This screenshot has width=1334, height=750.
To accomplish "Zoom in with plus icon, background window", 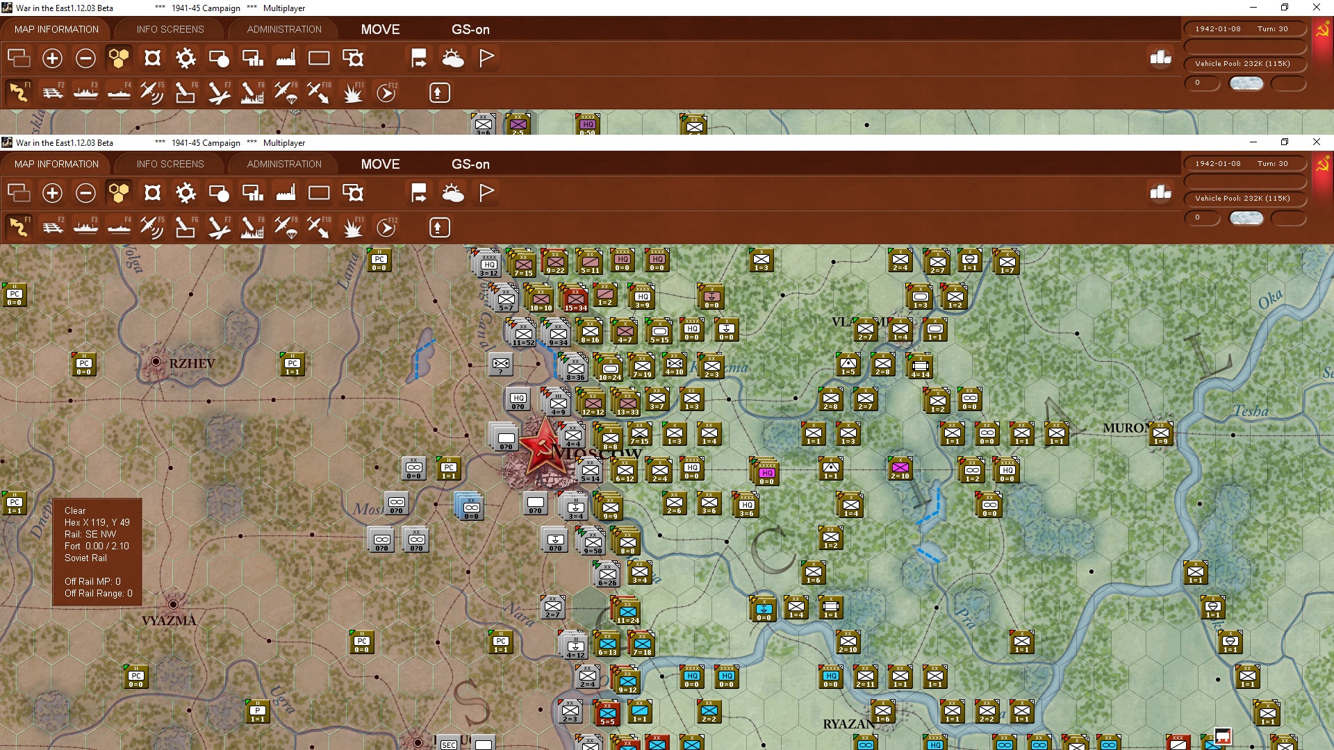I will [52, 58].
